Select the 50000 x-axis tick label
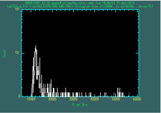Viewport: 161px width, 113px height. 116,99
